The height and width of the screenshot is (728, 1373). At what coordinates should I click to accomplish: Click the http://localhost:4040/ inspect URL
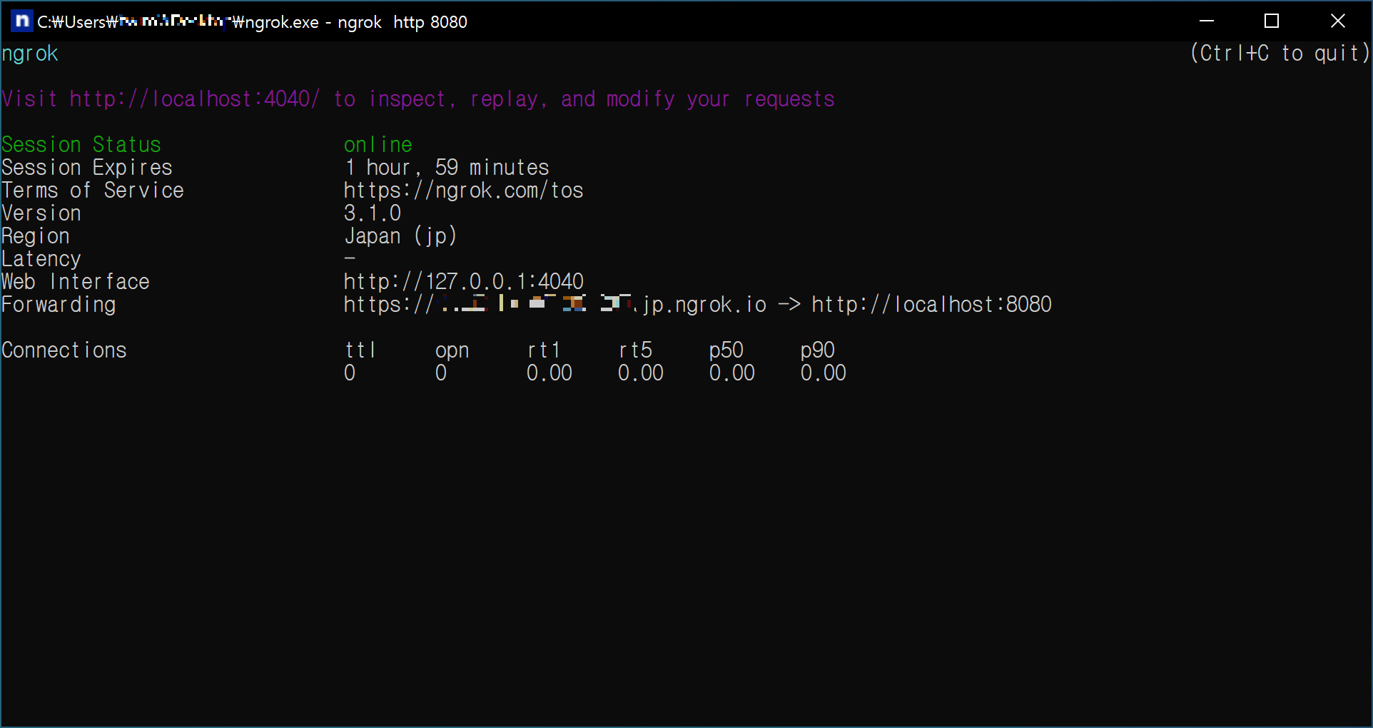(x=195, y=99)
